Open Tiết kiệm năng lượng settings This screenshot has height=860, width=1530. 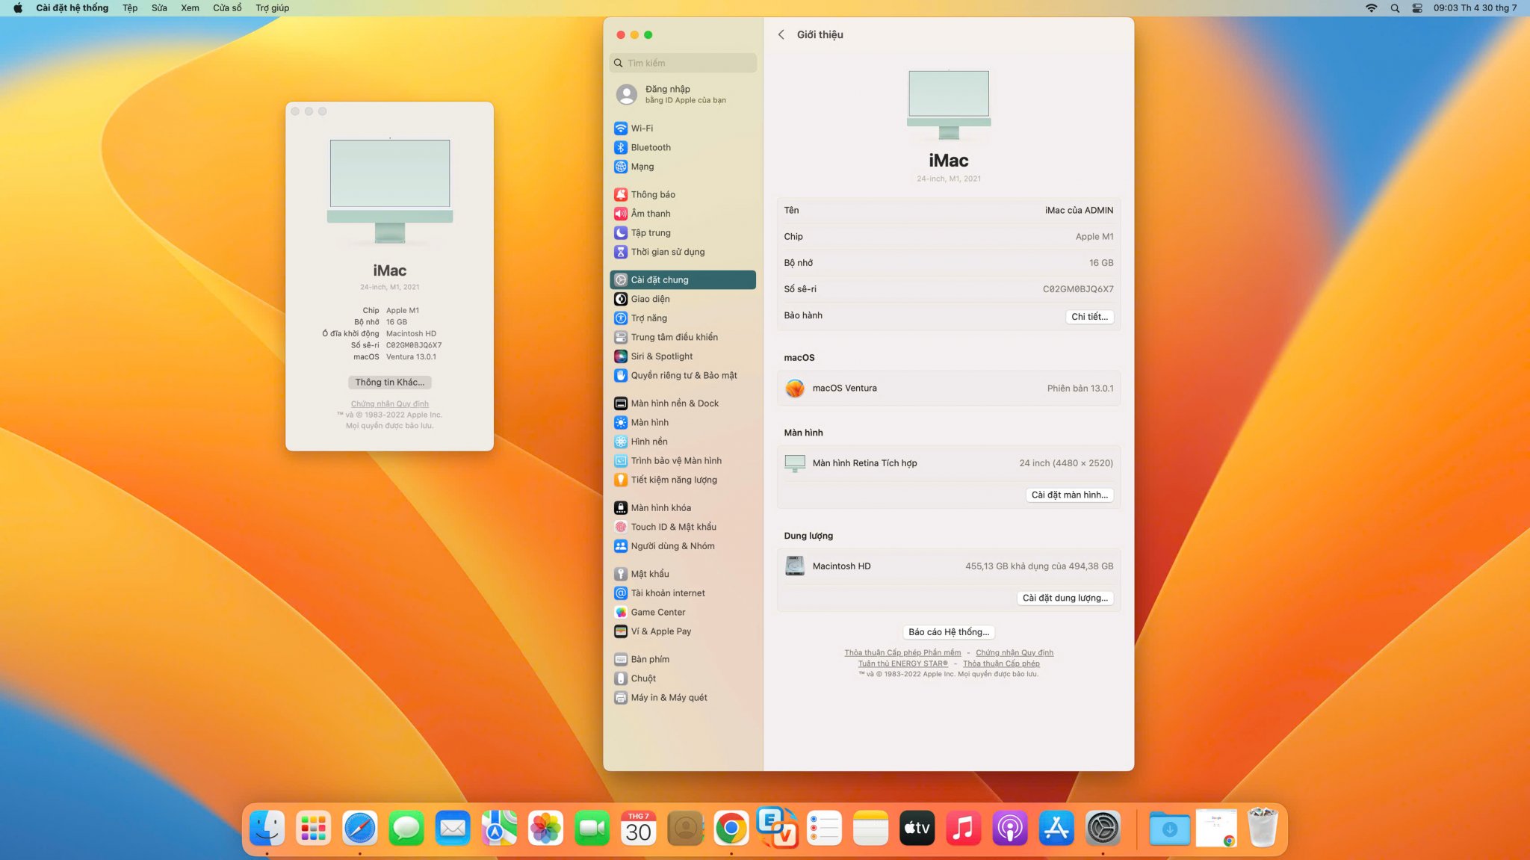[x=683, y=480]
